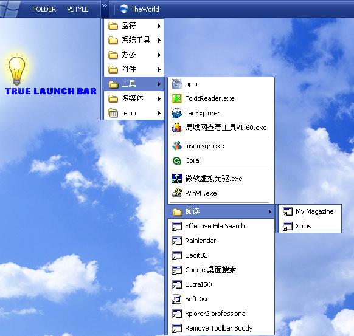Click the LanExplorer globe icon

(177, 113)
